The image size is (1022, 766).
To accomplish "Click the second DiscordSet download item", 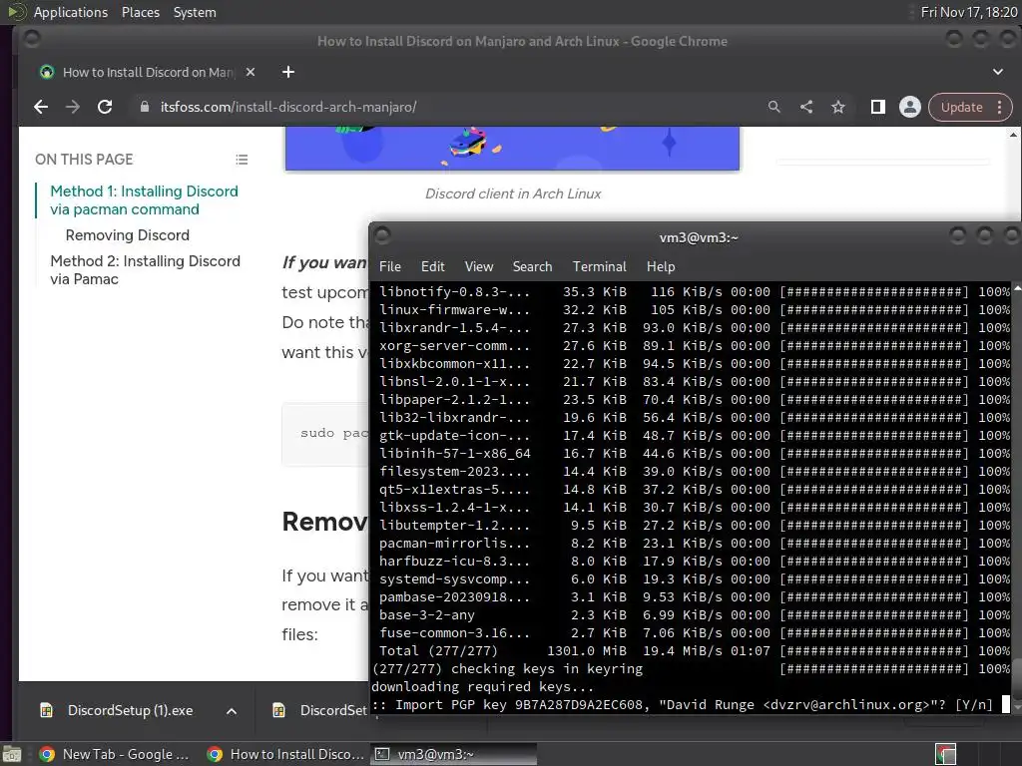I will click(320, 710).
